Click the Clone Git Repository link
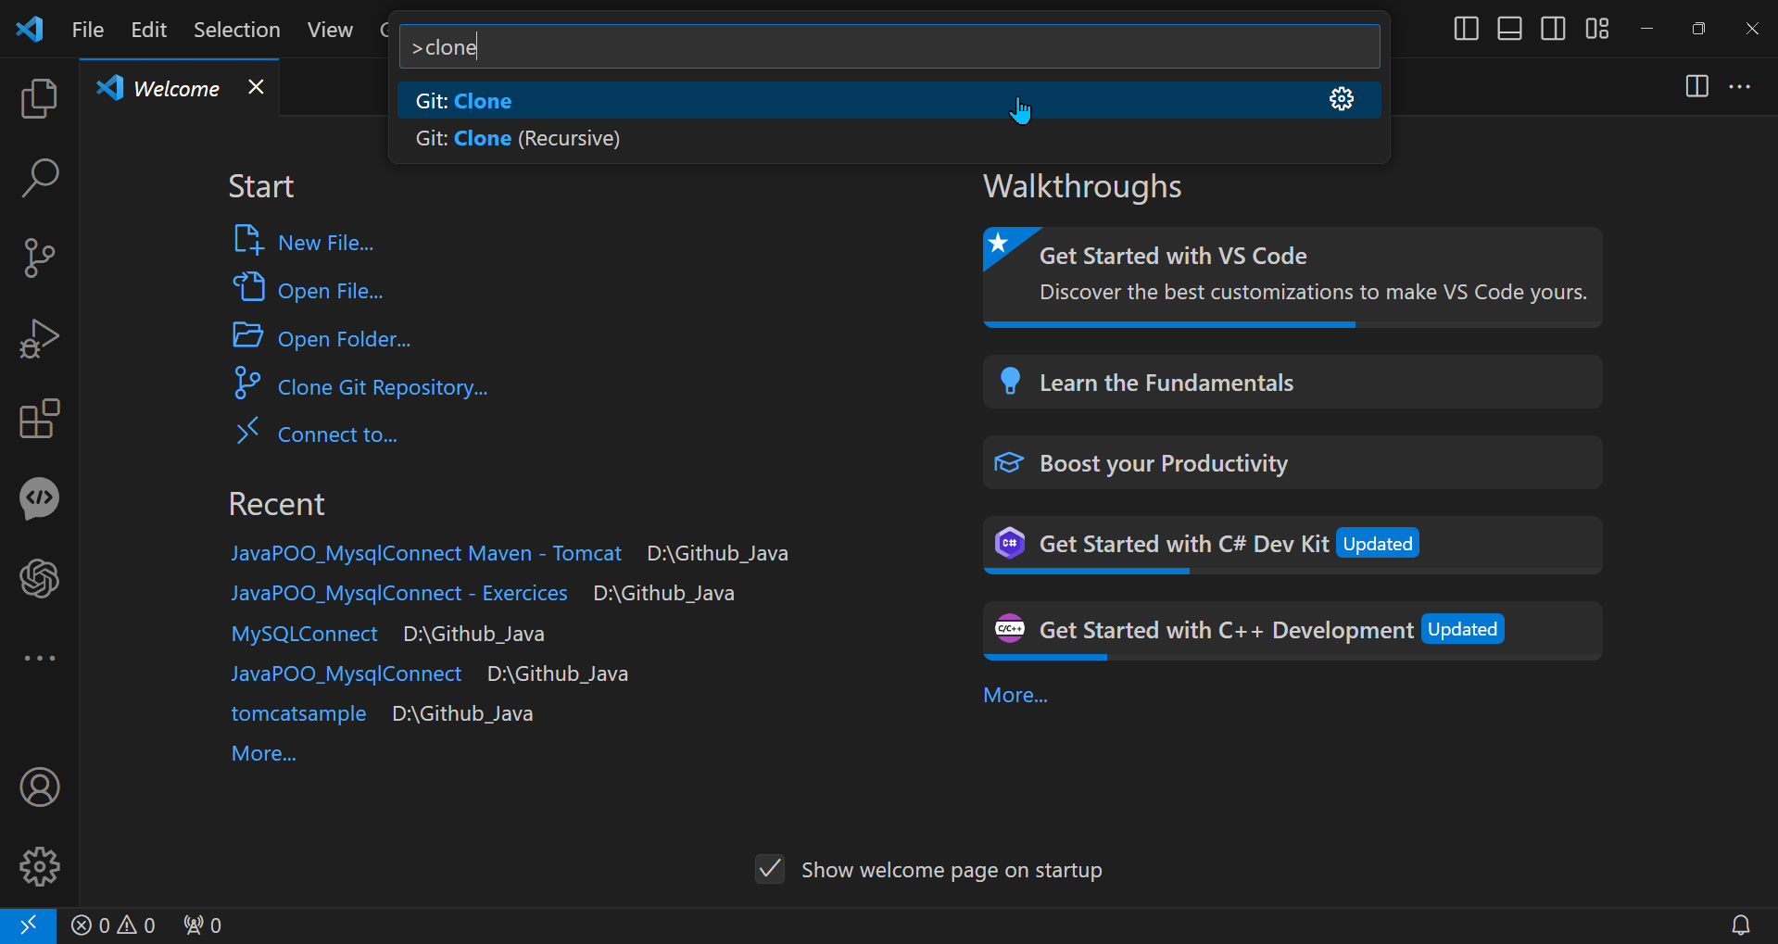The width and height of the screenshot is (1778, 944). coord(382,387)
